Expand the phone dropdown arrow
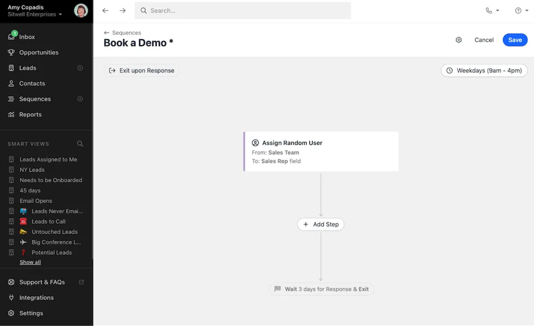534x326 pixels. pyautogui.click(x=498, y=11)
